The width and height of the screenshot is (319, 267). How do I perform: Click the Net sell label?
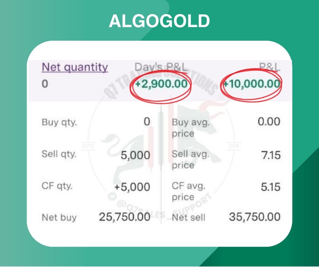(x=188, y=218)
